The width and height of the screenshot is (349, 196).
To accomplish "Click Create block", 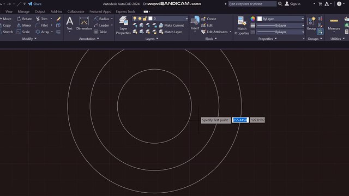I will [209, 19].
